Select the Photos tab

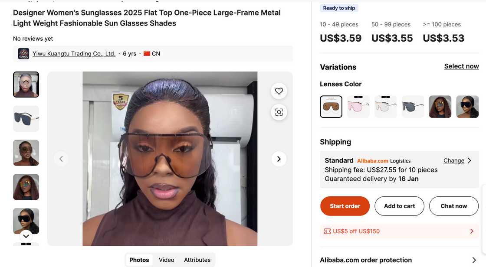tap(139, 260)
